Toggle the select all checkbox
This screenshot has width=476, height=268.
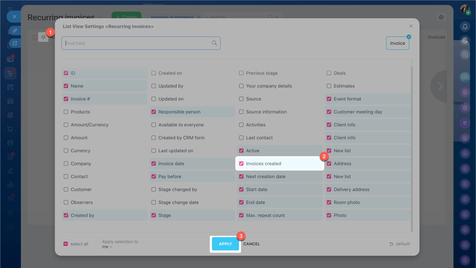[x=66, y=244]
